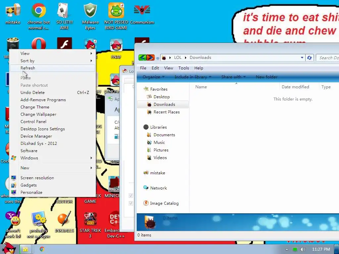The width and height of the screenshot is (339, 254).
Task: Open Include in library dropdown
Action: [193, 77]
